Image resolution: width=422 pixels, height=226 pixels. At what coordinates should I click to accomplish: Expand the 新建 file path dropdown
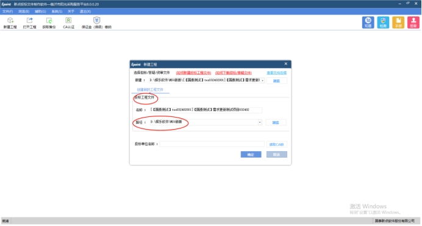(x=262, y=80)
